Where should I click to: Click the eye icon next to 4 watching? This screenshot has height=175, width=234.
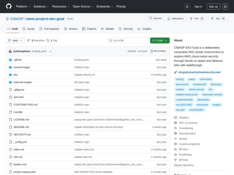click(175, 155)
